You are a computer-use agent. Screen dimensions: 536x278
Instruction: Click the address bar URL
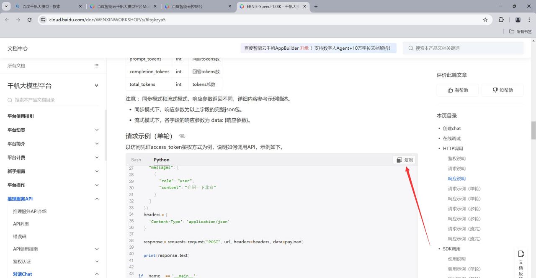[107, 20]
